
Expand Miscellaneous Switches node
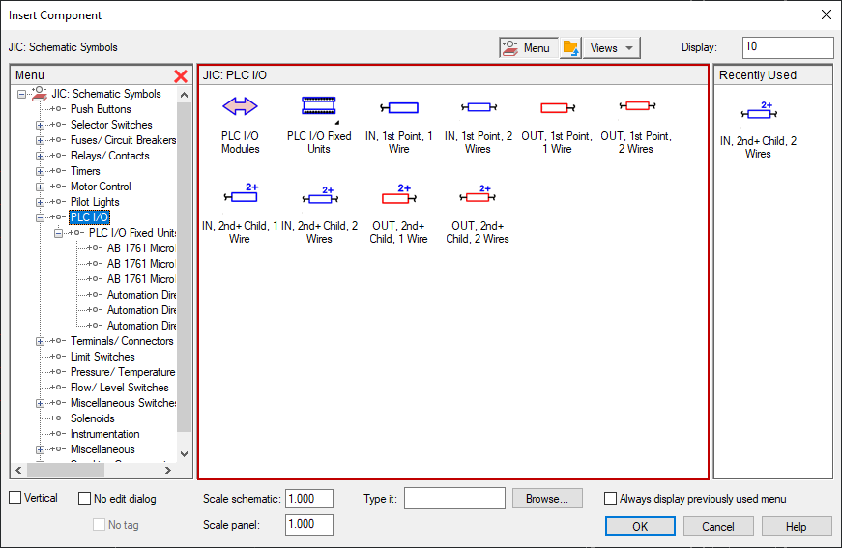point(40,403)
